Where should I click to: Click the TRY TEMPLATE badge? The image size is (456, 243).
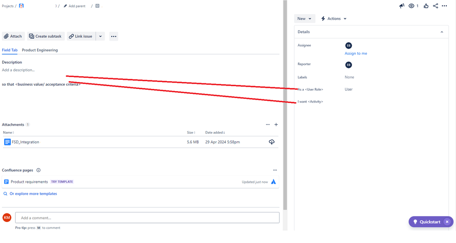click(x=62, y=182)
